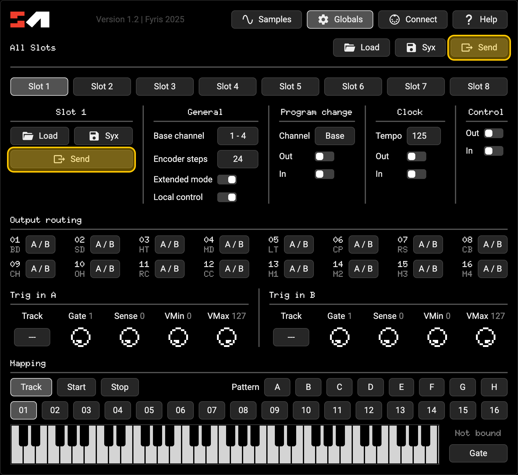This screenshot has height=475, width=518.
Task: Switch to the Slot 3 tab
Action: point(165,87)
